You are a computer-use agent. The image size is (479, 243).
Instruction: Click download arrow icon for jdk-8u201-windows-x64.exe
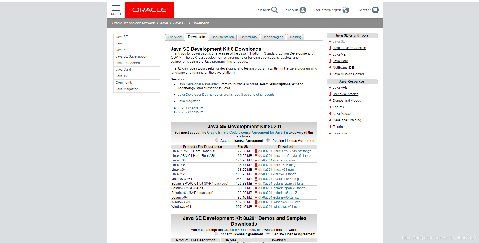point(256,207)
